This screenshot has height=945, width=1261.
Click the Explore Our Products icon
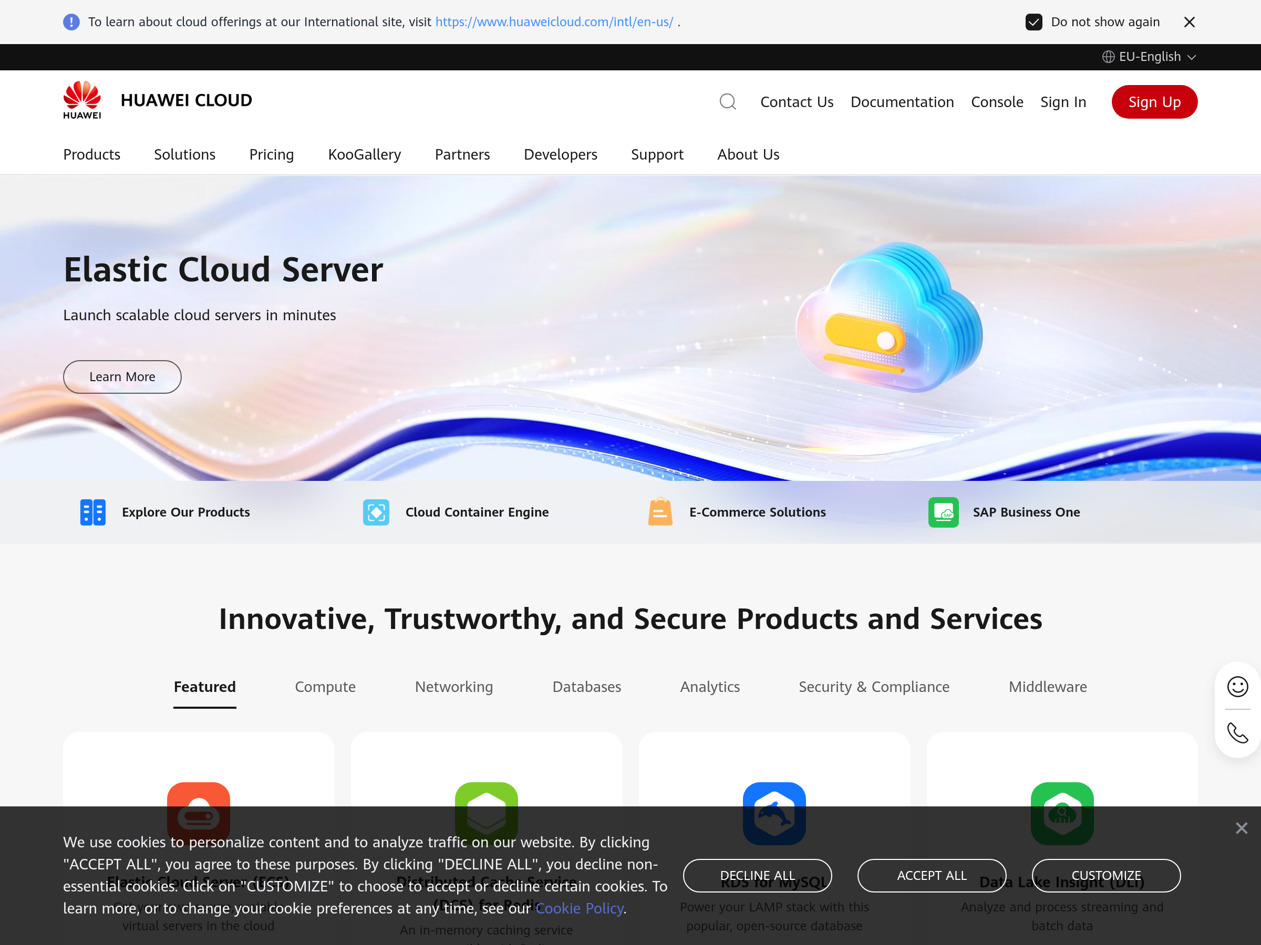pos(93,512)
